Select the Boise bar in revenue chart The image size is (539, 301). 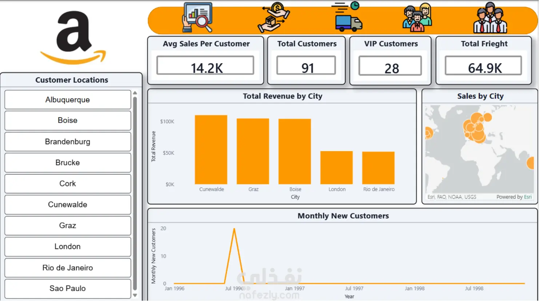[x=295, y=152]
